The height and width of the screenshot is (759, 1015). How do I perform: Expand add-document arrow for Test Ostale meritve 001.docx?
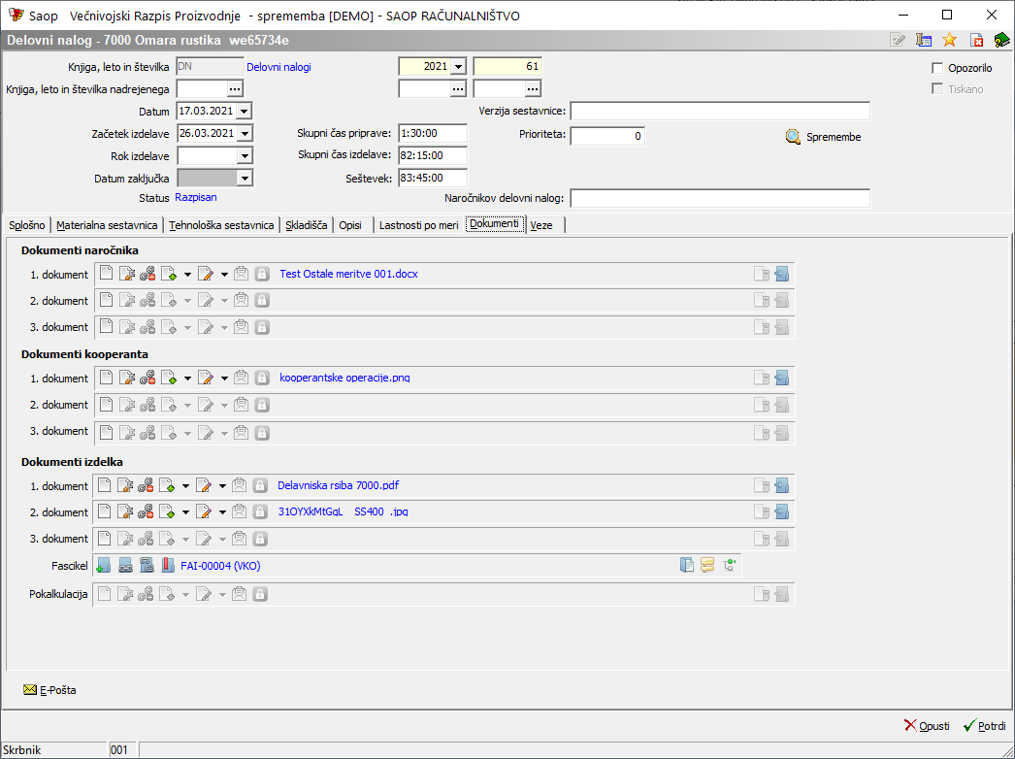(x=187, y=274)
